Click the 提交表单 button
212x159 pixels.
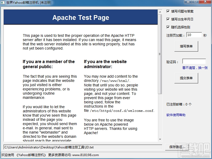186,78
